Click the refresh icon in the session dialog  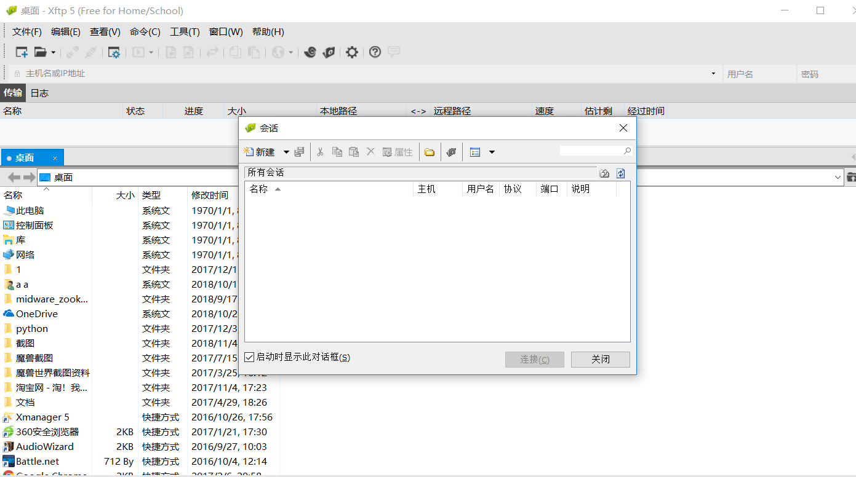coord(620,173)
